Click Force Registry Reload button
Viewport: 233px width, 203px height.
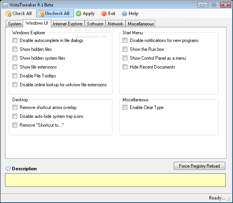(x=199, y=166)
